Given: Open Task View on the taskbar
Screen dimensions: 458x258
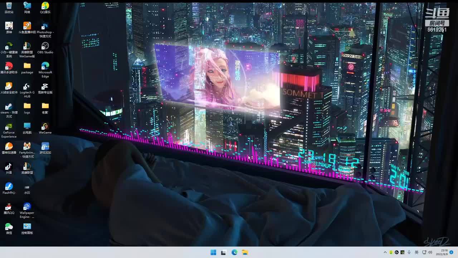Looking at the screenshot, I should click(x=224, y=252).
